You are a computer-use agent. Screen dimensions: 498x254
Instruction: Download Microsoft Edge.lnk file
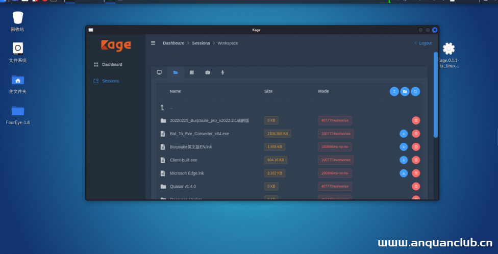click(404, 173)
